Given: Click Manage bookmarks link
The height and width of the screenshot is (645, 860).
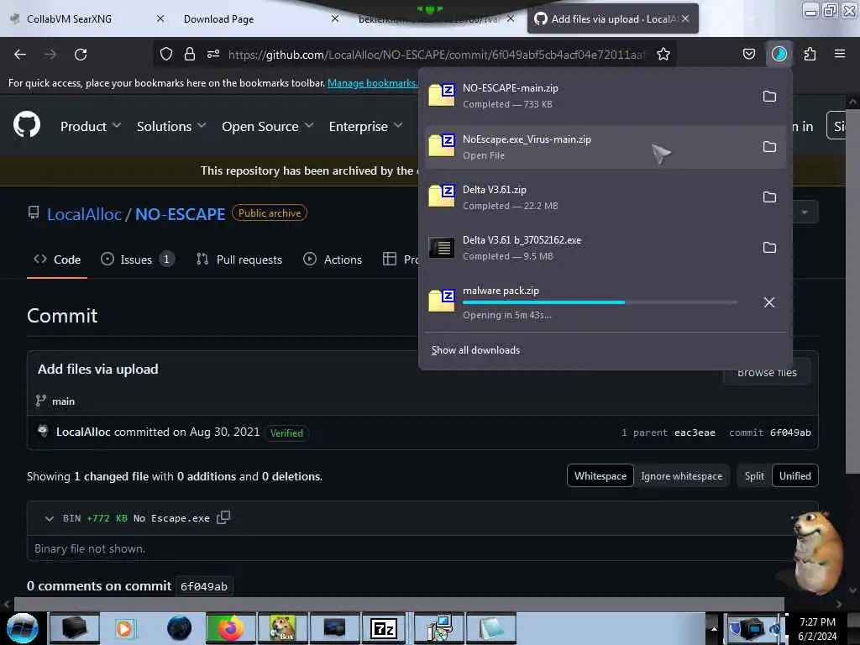Looking at the screenshot, I should pyautogui.click(x=372, y=83).
